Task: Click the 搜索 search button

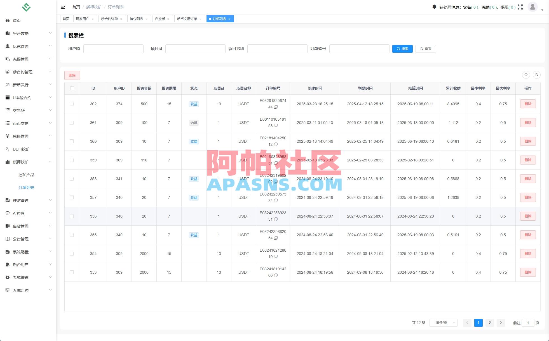Action: 402,49
